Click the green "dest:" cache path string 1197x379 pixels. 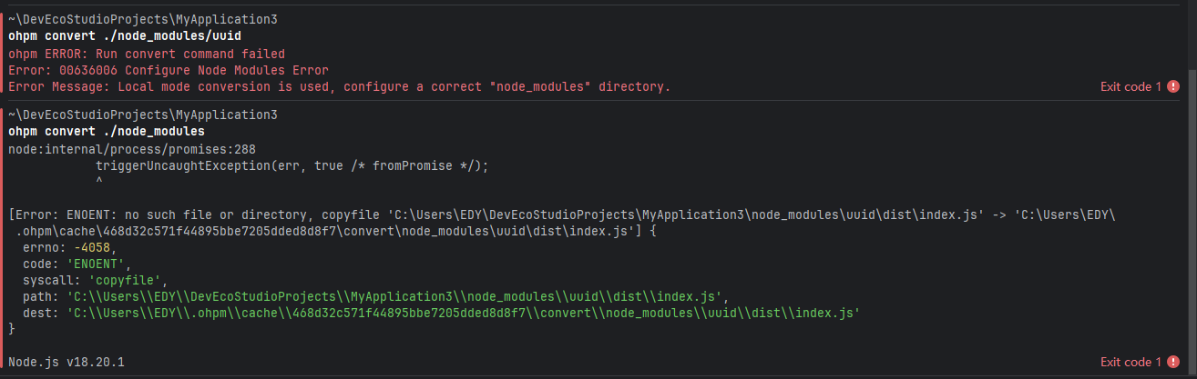pos(463,313)
